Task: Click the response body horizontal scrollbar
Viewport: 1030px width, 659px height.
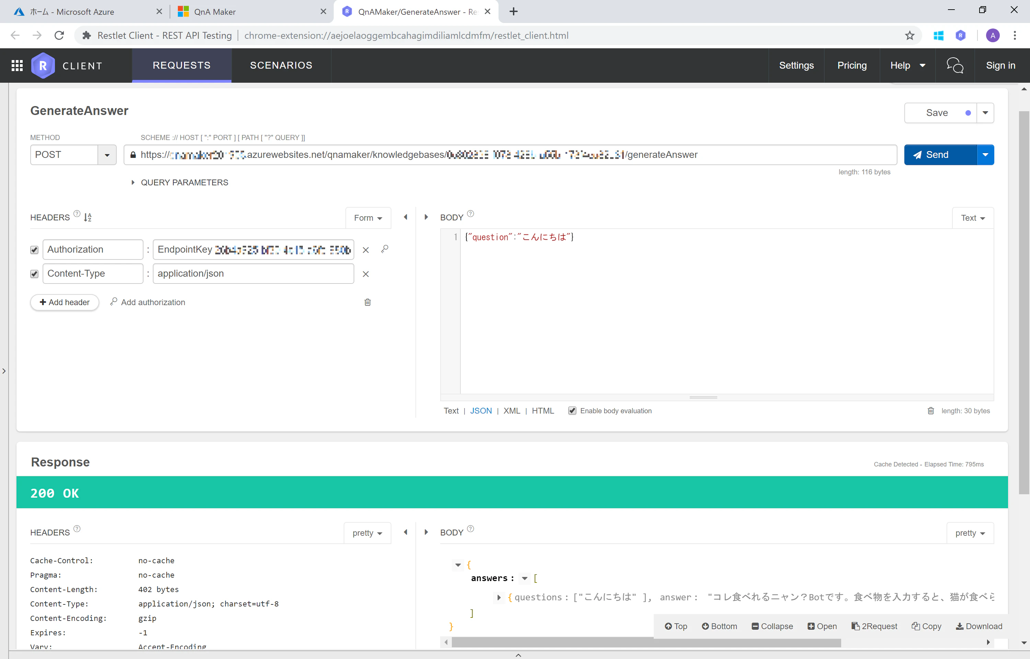Action: (x=646, y=643)
